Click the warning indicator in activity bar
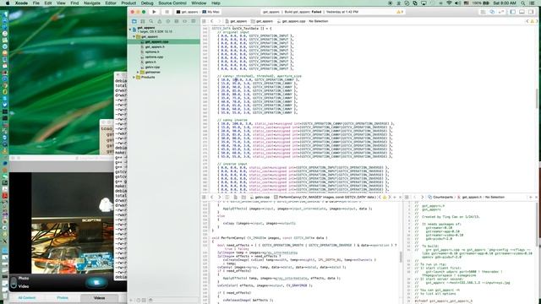The image size is (541, 304). pyautogui.click(x=400, y=12)
